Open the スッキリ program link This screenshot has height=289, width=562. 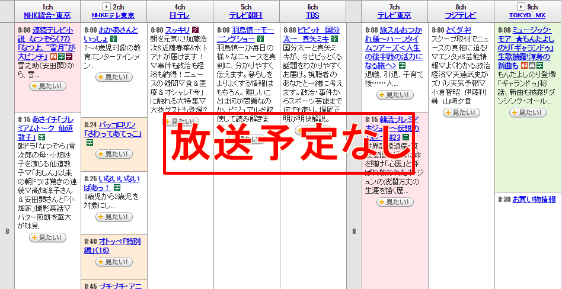tap(177, 30)
